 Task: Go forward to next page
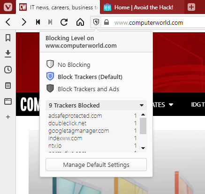pos(23,22)
